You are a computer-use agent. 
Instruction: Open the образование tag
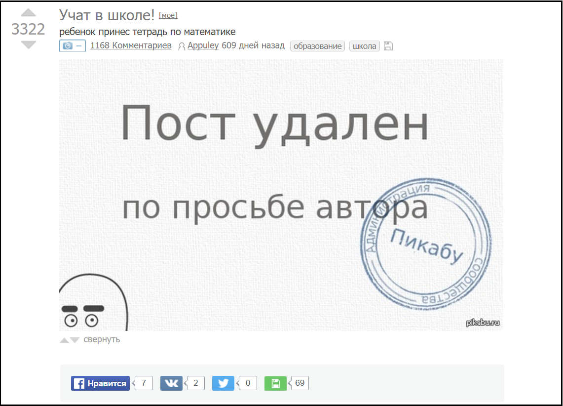(x=317, y=45)
